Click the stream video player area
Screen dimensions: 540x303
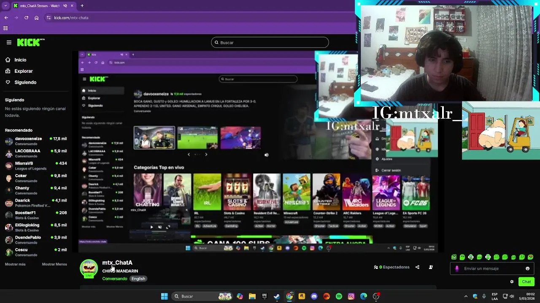[258, 151]
